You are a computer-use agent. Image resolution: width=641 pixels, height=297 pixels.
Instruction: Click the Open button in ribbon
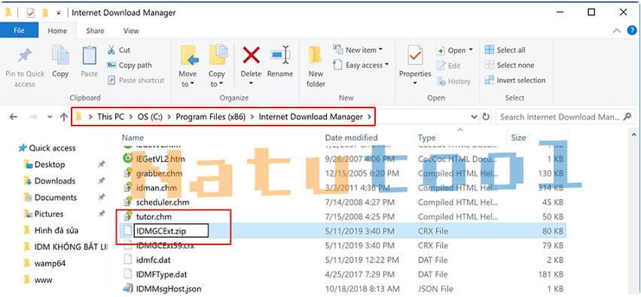(x=455, y=50)
